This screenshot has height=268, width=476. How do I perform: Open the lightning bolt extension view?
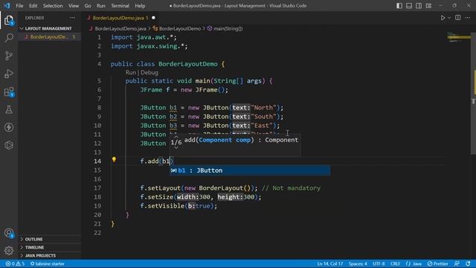point(9,127)
